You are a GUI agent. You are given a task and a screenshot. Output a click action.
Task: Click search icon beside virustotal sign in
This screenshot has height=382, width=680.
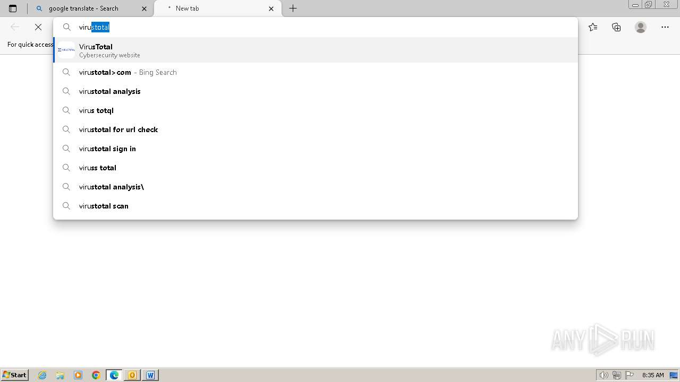click(x=66, y=149)
